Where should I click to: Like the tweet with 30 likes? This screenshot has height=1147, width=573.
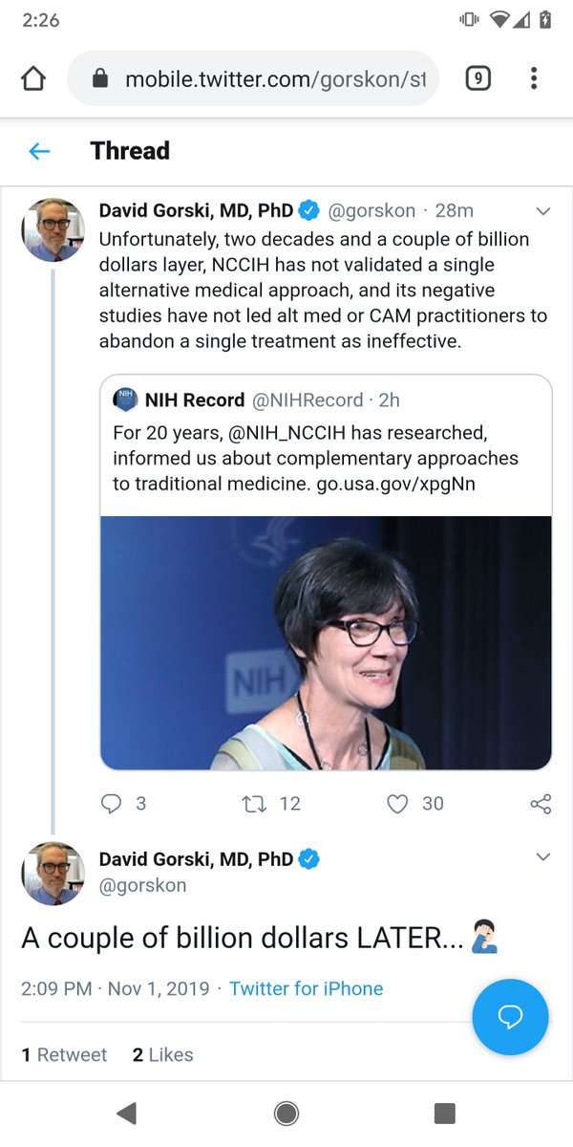[397, 804]
